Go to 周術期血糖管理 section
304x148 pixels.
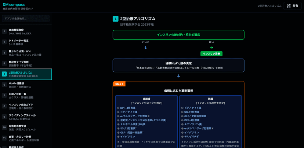26,127
